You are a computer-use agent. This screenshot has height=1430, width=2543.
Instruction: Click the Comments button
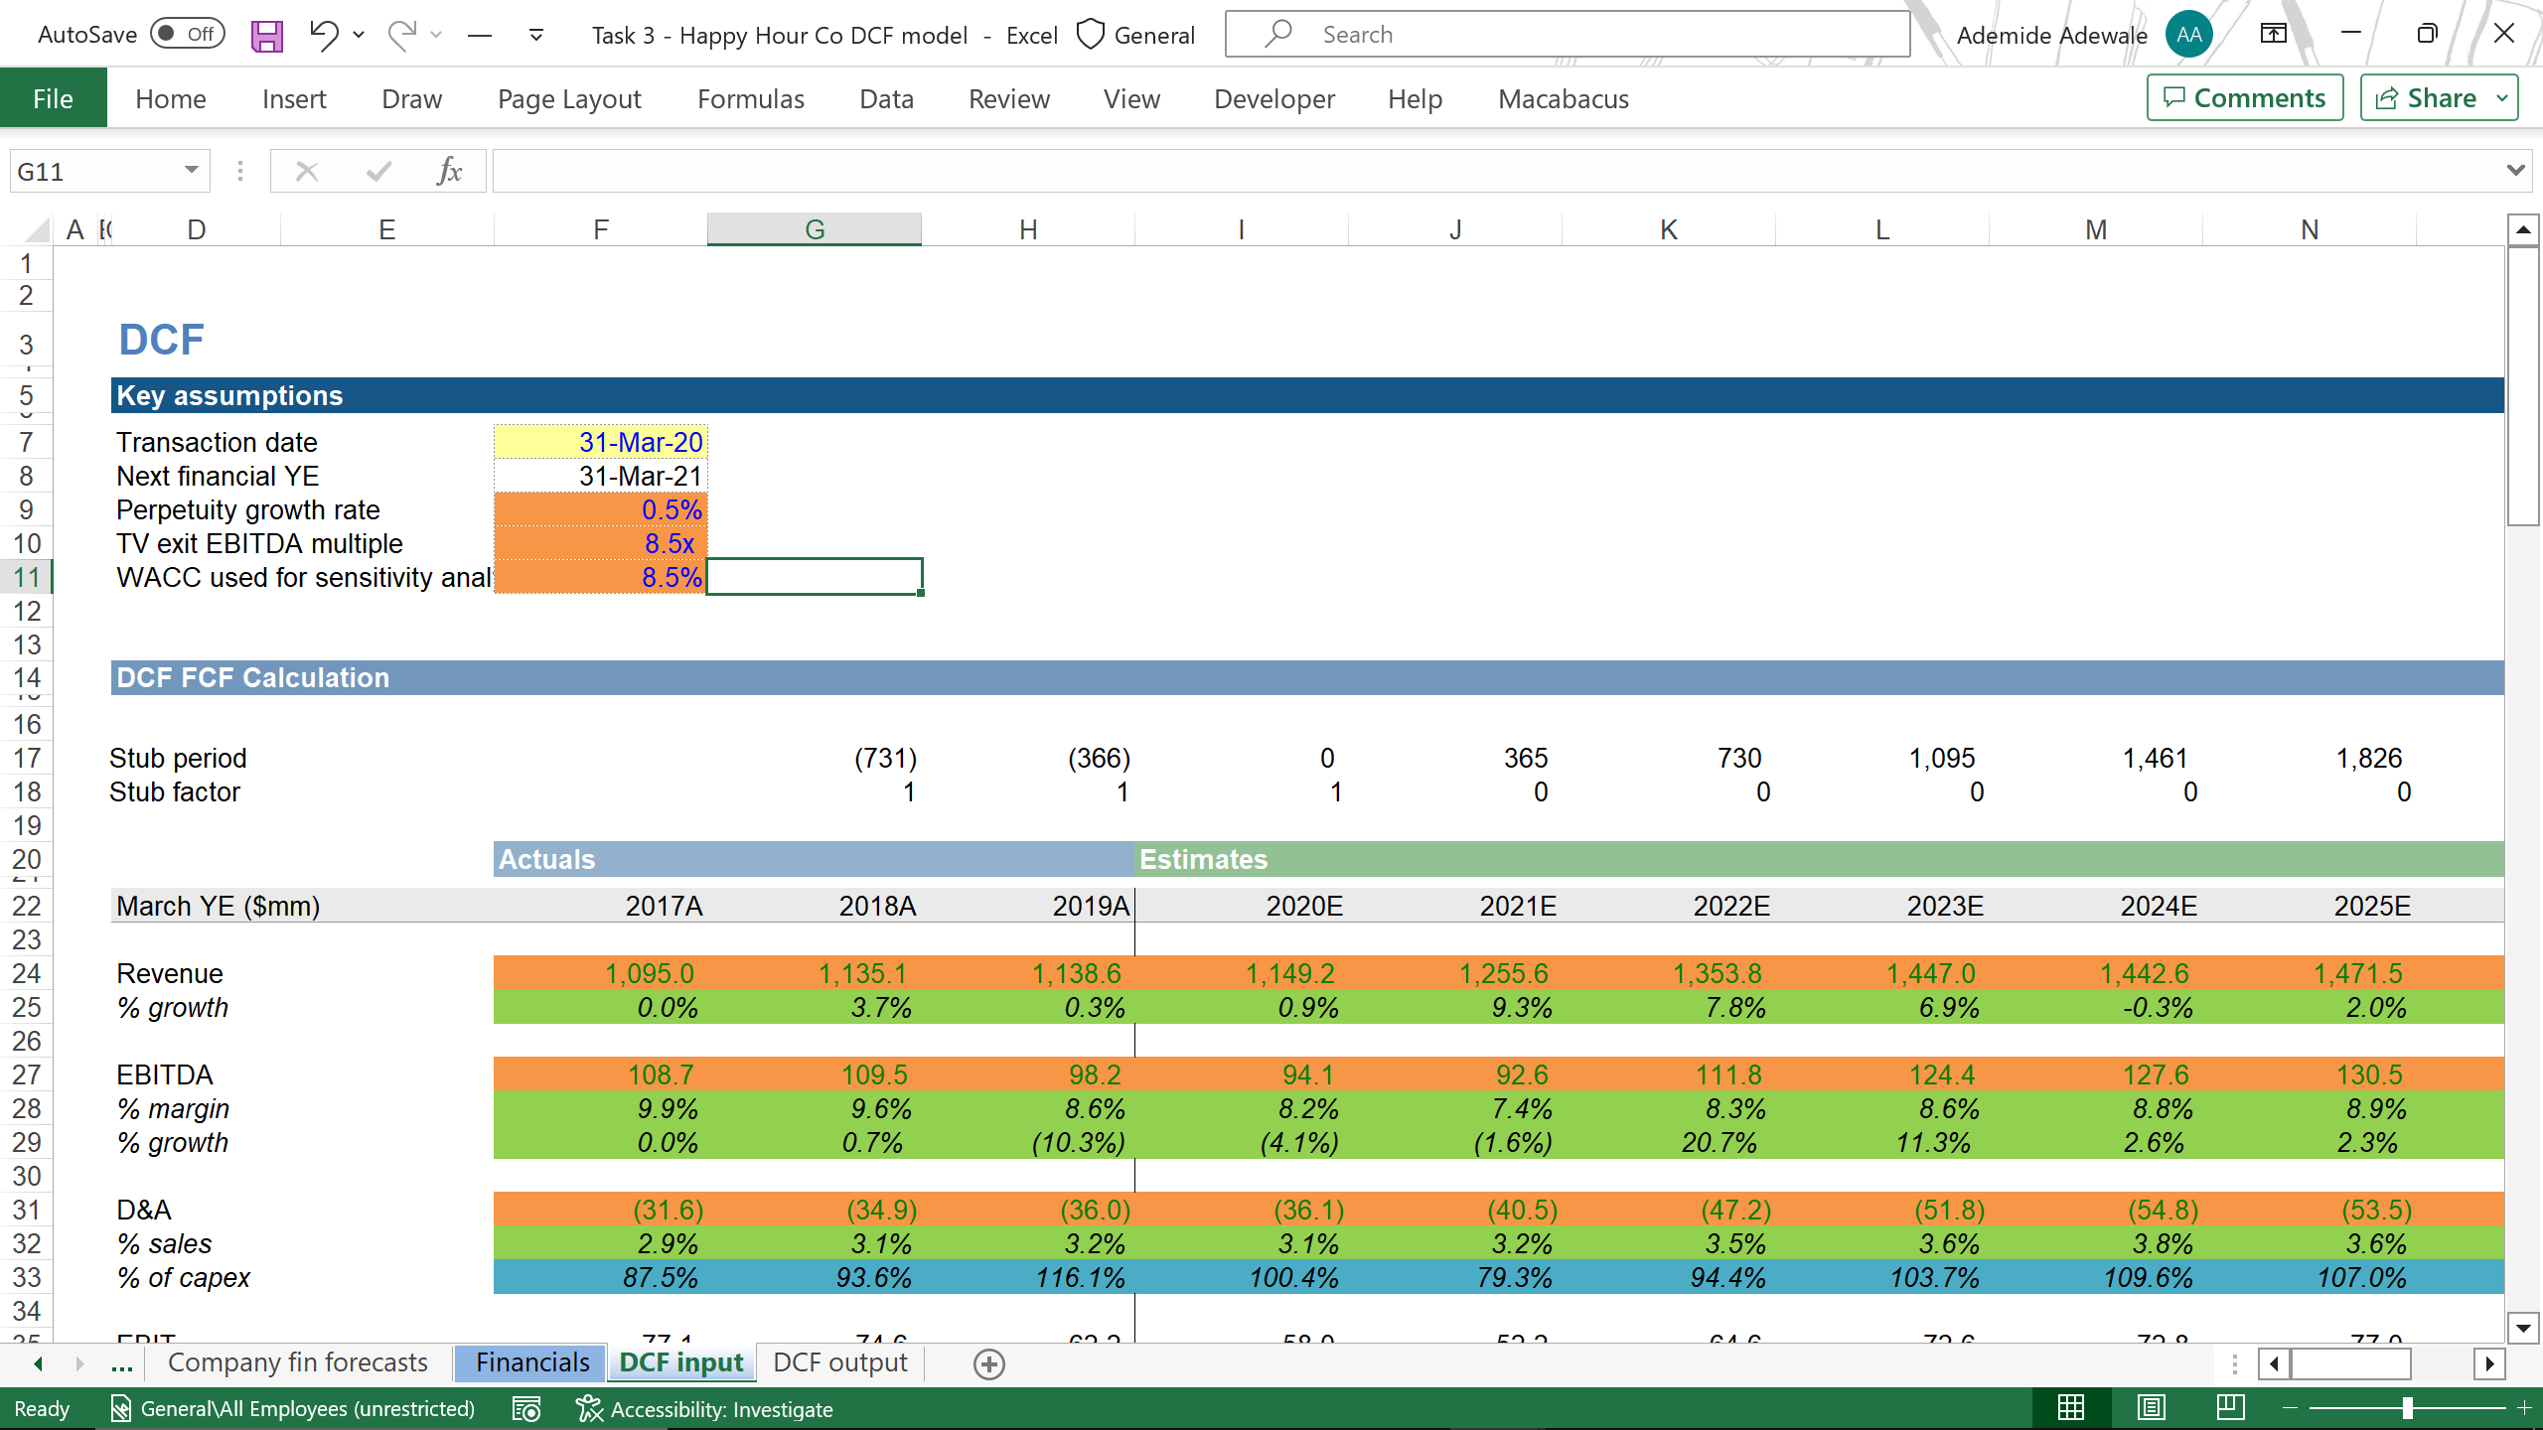tap(2244, 97)
